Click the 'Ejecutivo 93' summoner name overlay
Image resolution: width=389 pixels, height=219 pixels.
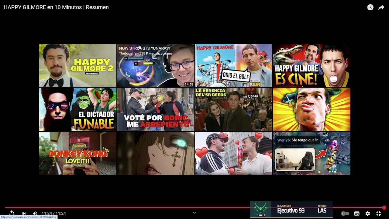(x=291, y=211)
